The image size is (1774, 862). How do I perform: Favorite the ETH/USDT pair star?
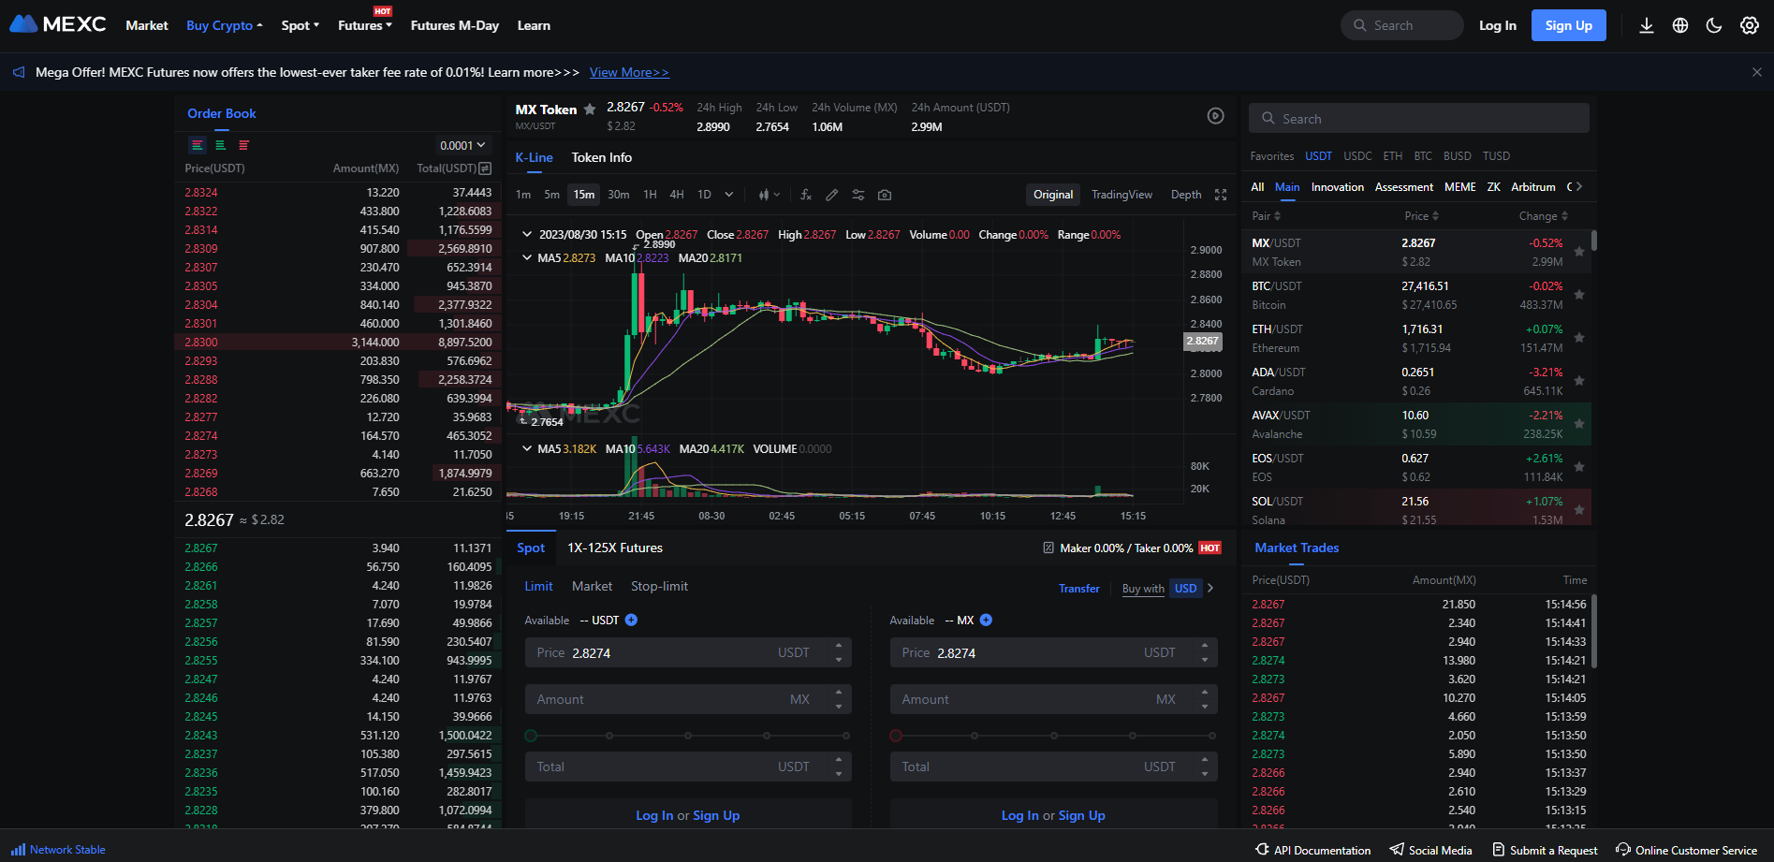pos(1579,338)
